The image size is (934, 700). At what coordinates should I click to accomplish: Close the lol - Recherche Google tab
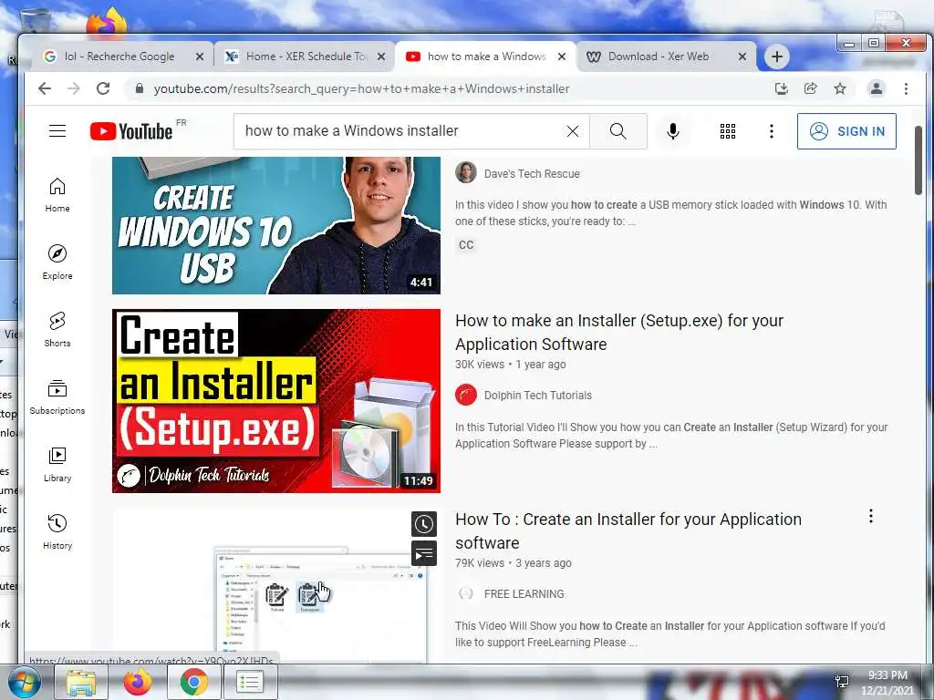(x=200, y=57)
